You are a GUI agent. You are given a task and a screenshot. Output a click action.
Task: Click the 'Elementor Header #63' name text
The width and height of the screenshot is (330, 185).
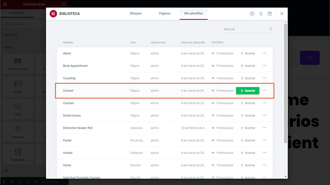coord(78,128)
